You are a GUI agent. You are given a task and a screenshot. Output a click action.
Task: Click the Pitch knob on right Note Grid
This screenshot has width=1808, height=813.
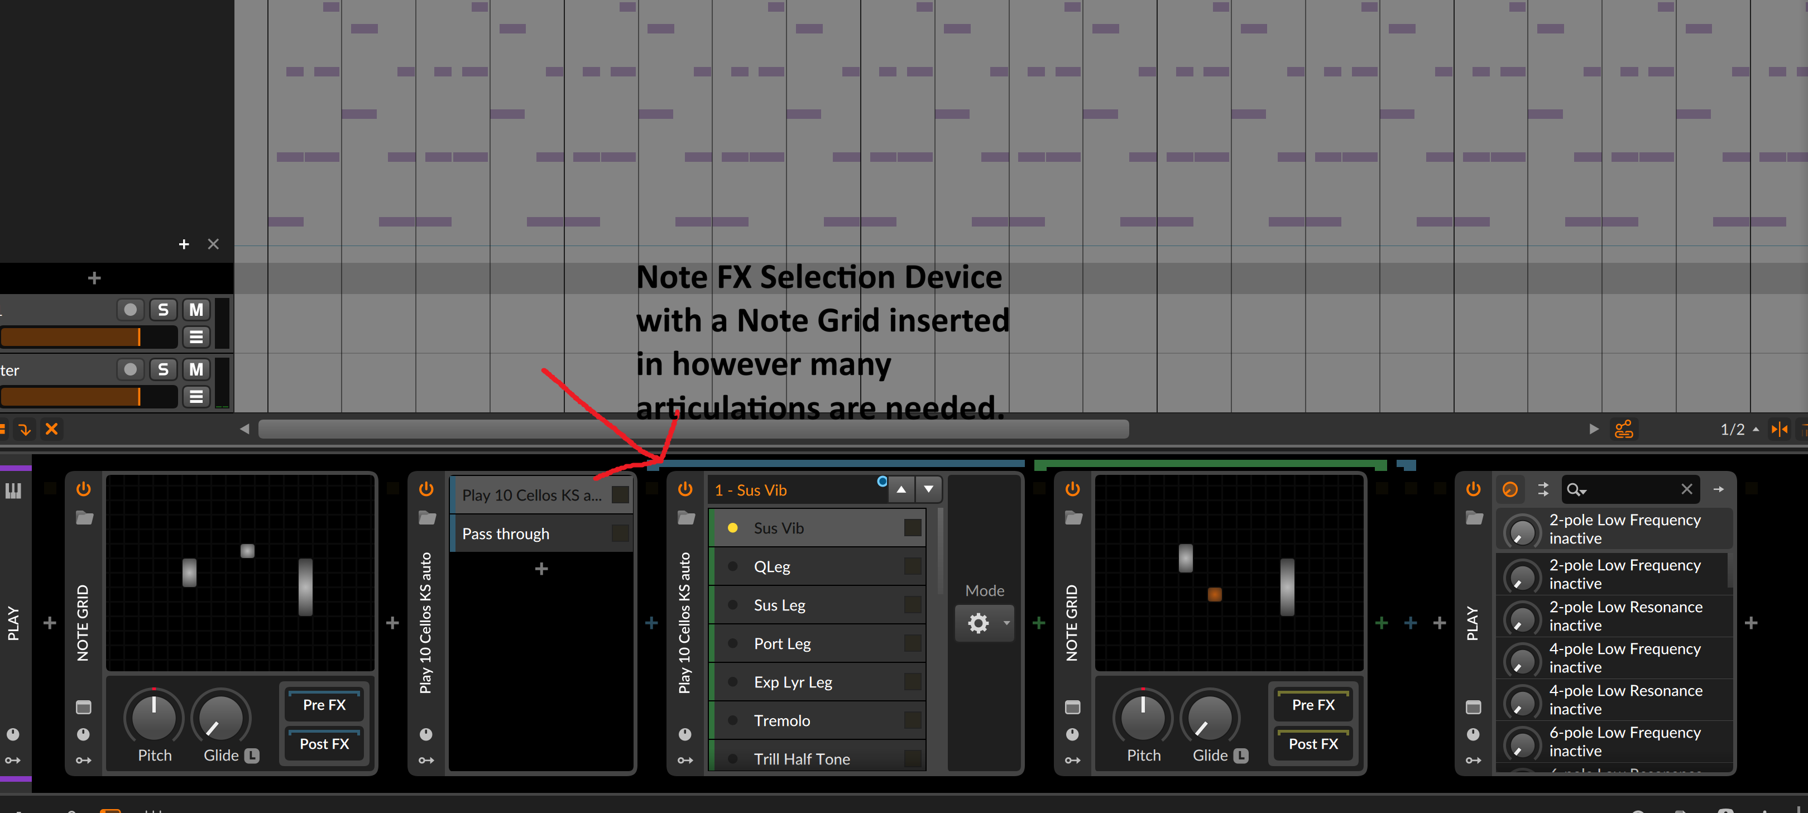point(1142,719)
